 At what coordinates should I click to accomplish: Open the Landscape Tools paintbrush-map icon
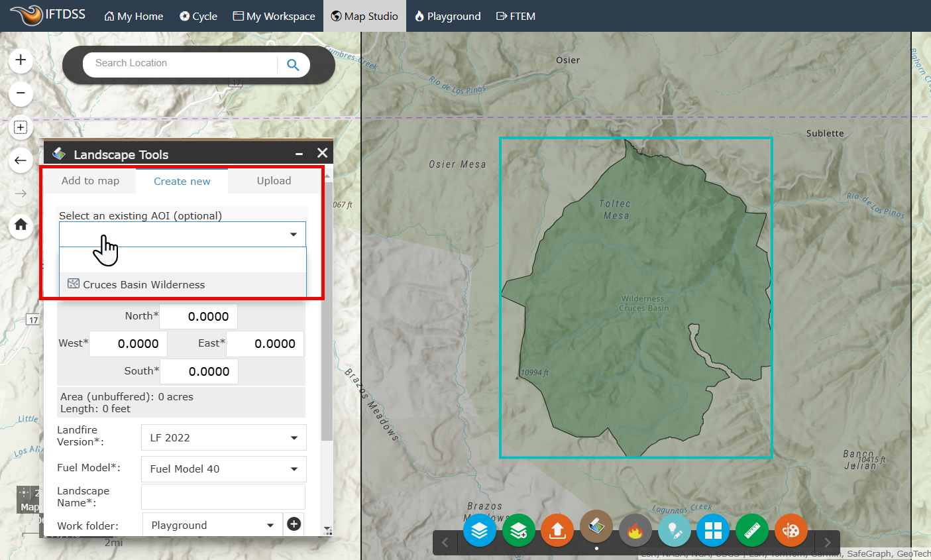(x=596, y=530)
